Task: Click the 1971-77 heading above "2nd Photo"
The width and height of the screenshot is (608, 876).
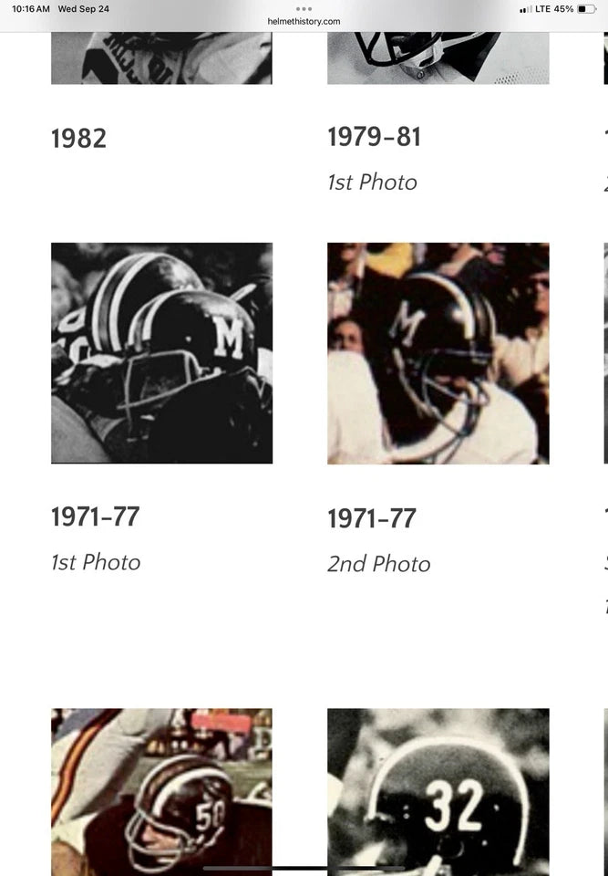Action: tap(371, 518)
